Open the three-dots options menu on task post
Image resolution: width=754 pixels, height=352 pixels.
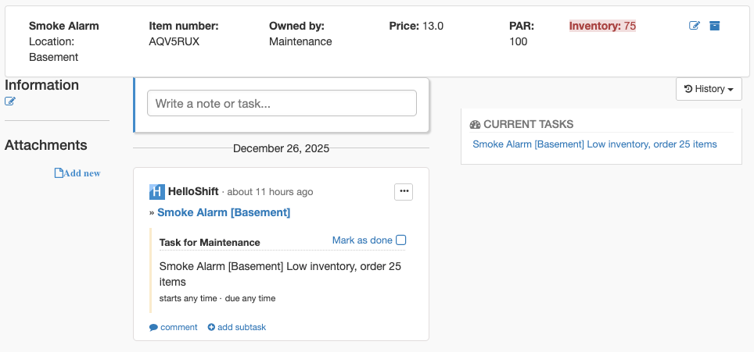[x=404, y=192]
